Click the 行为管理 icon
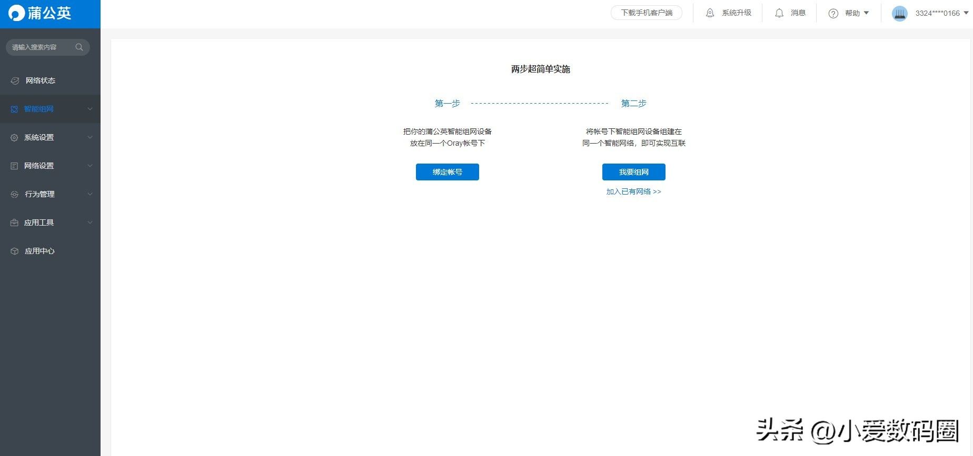Viewport: 973px width, 456px height. [14, 194]
